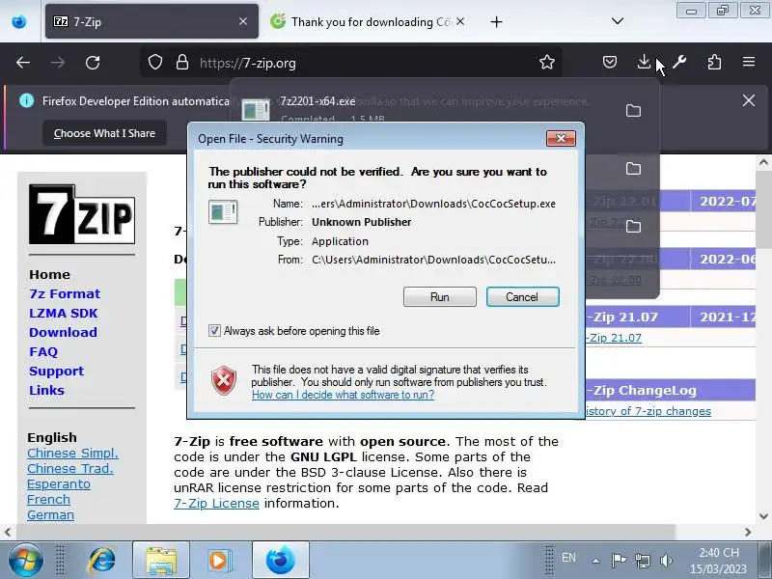Open the Windows Start menu orb

pos(25,560)
